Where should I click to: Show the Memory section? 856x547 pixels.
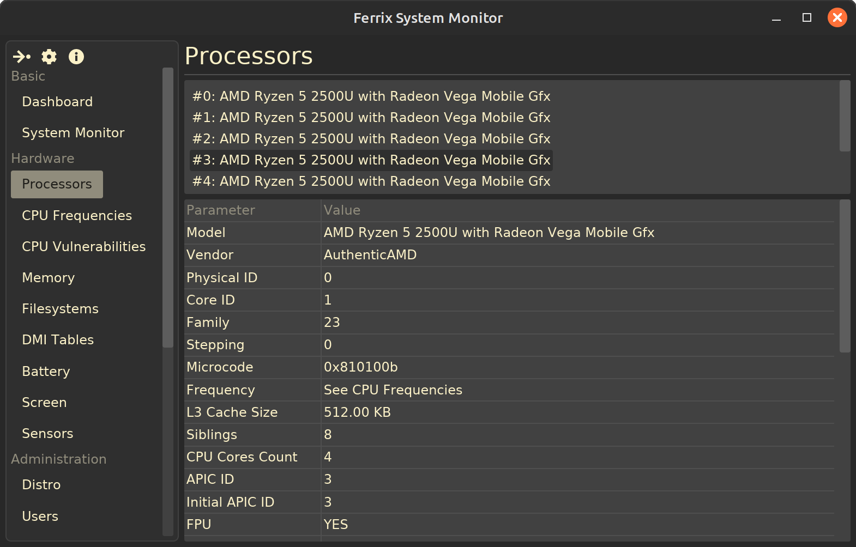point(48,278)
